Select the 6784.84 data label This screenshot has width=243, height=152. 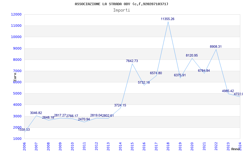[x=204, y=71]
